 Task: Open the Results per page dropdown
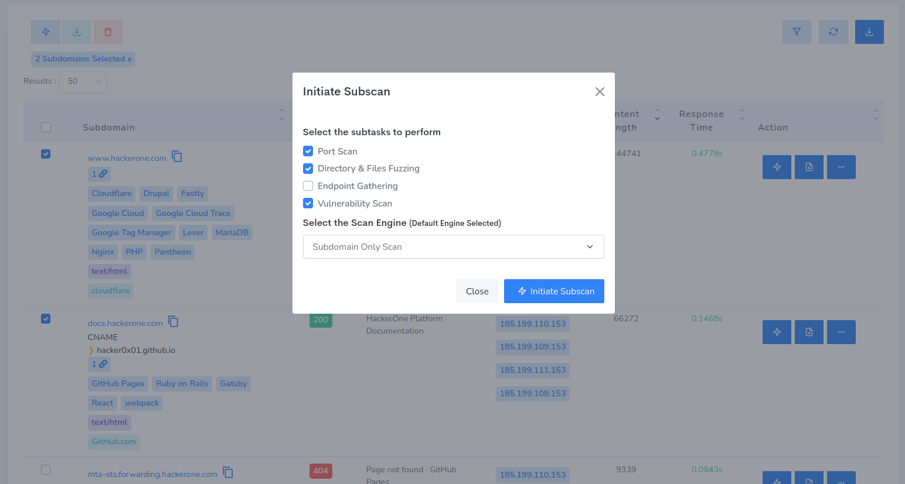(83, 81)
